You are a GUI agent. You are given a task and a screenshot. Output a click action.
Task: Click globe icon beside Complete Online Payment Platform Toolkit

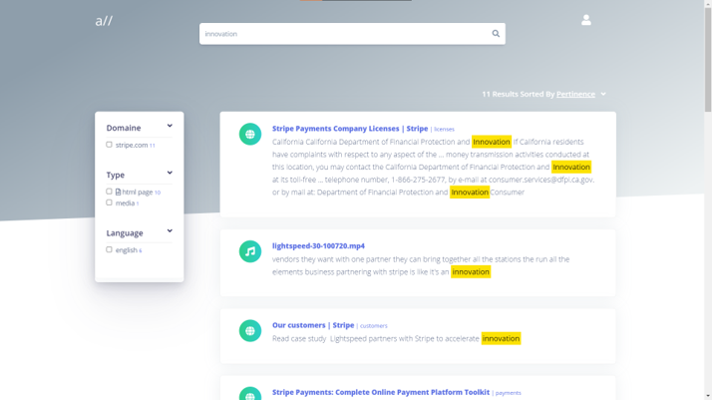(250, 394)
